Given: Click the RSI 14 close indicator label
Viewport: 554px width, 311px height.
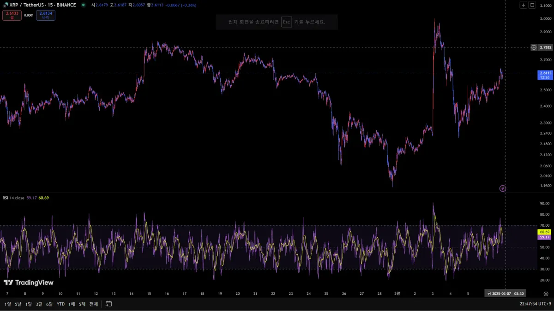Looking at the screenshot, I should [13, 198].
